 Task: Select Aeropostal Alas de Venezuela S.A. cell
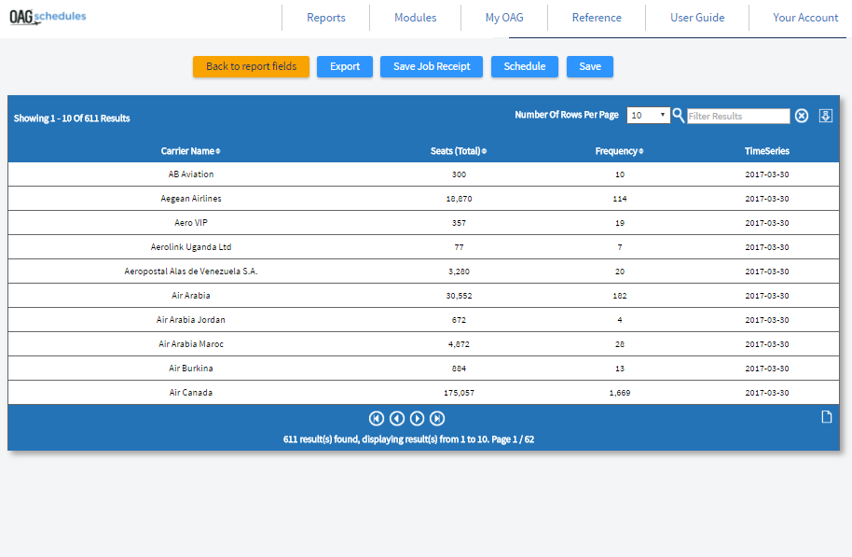(x=191, y=271)
